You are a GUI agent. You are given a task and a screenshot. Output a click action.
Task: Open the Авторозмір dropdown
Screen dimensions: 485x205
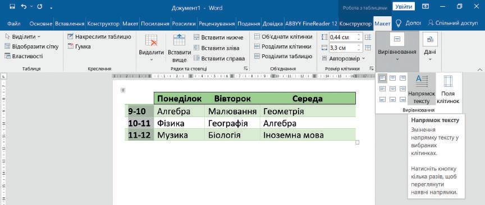click(344, 58)
